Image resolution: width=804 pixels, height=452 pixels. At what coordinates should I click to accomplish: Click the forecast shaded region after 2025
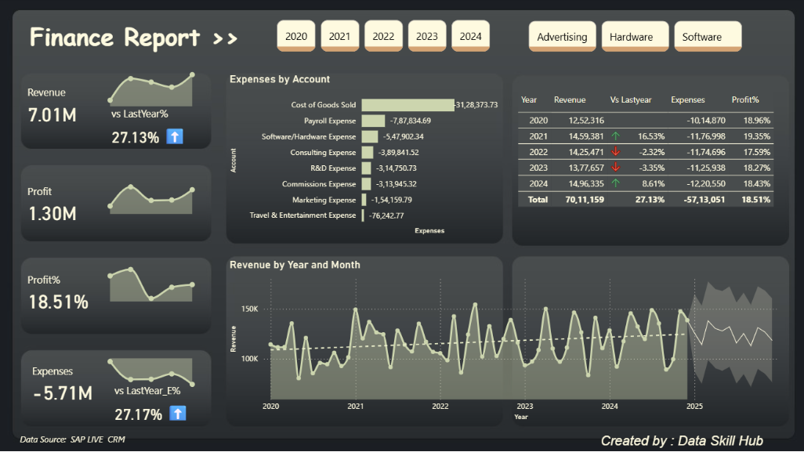click(x=730, y=333)
